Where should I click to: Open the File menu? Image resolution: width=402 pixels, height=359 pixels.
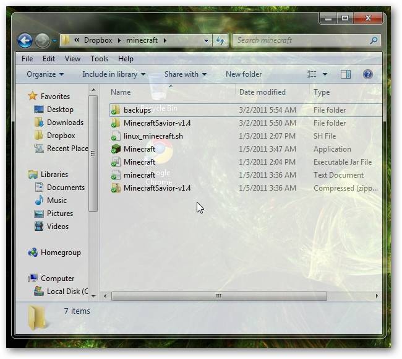click(27, 59)
